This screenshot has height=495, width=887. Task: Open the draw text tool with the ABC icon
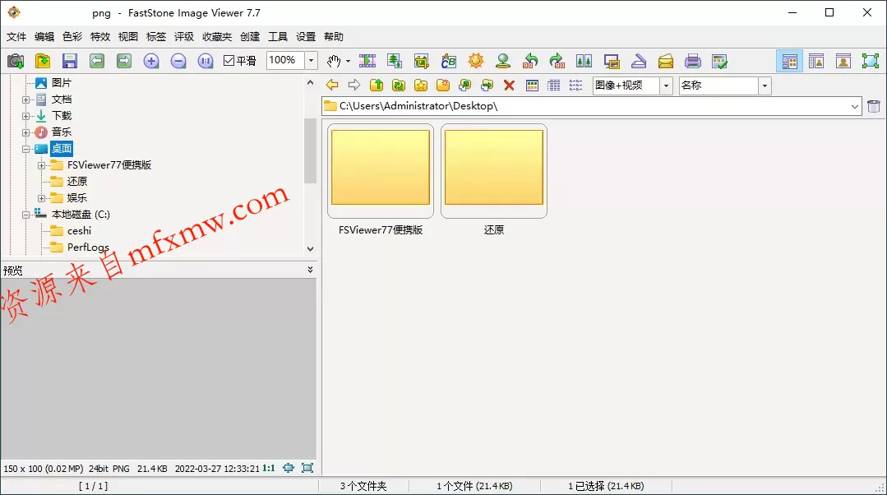point(449,61)
